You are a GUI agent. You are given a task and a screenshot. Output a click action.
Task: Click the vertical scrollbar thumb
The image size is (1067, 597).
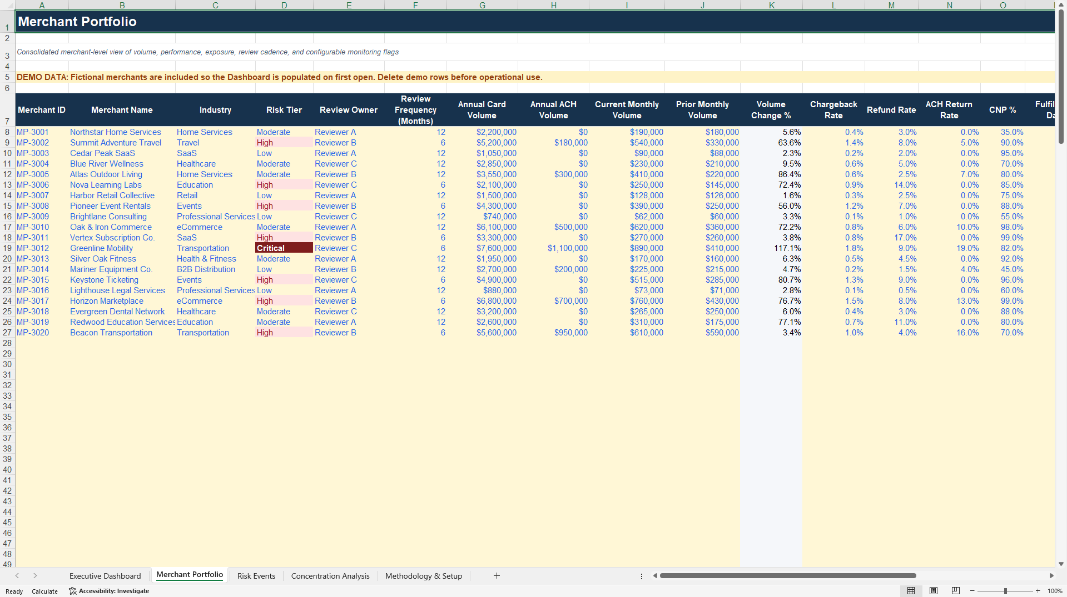(x=1061, y=78)
